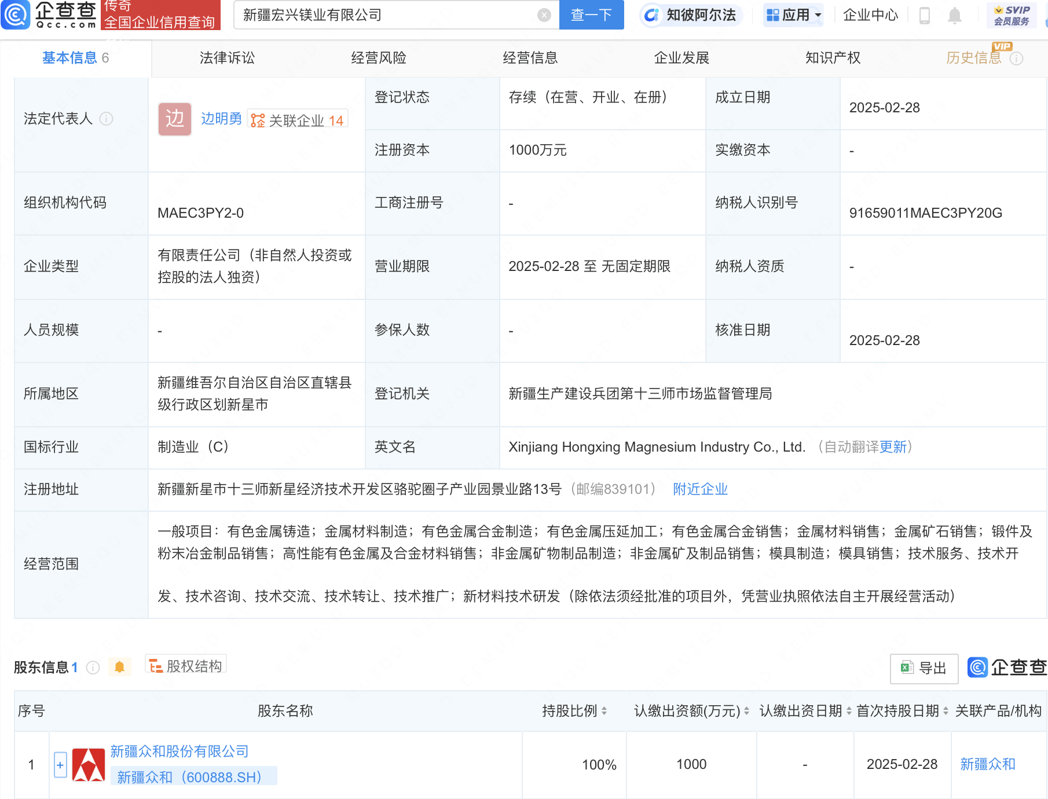Select 登记机关 value 新疆生产建设兵团第十三师市场监督管理局
Image resolution: width=1048 pixels, height=799 pixels.
(640, 394)
